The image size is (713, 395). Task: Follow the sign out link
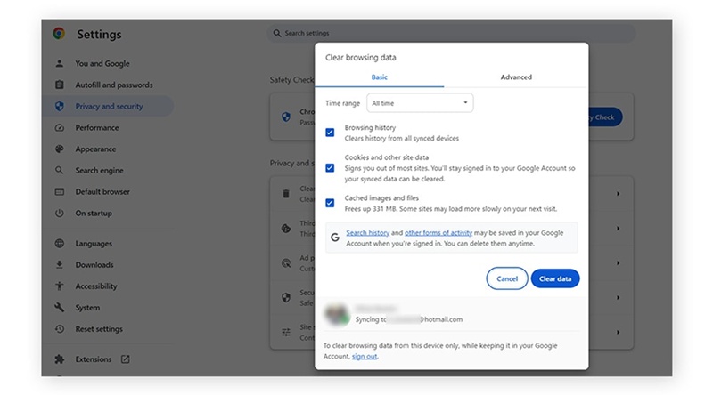click(x=364, y=357)
